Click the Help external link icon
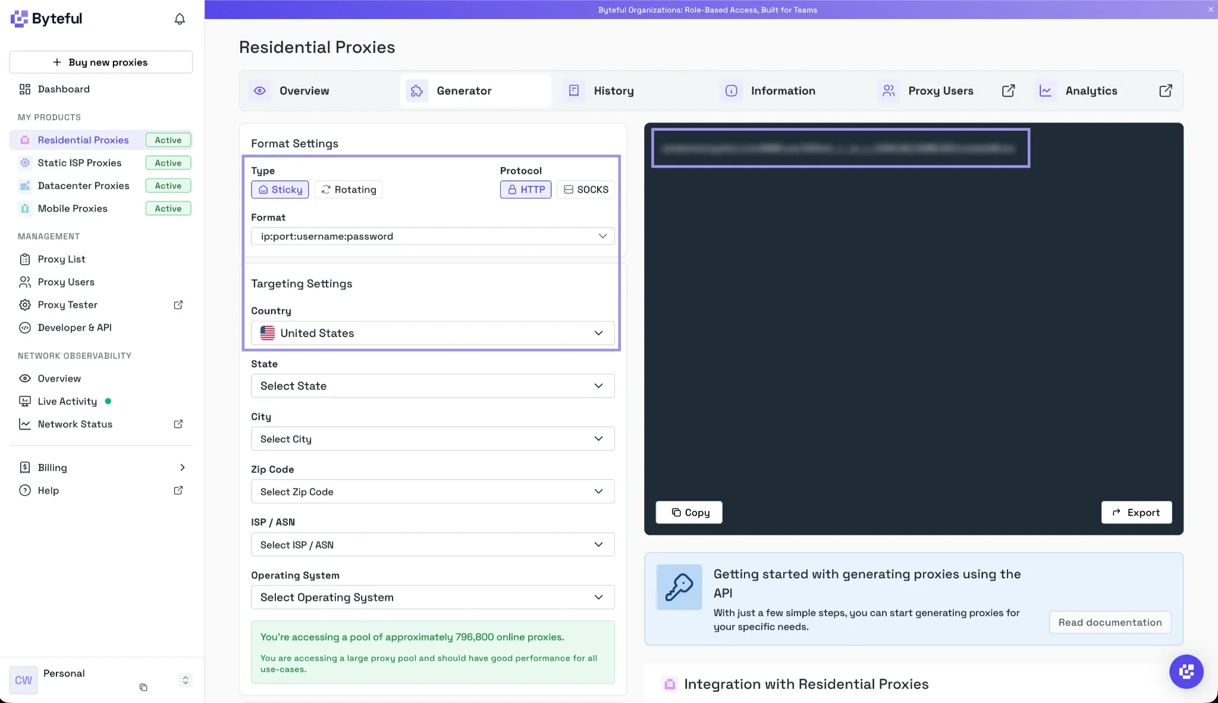 [x=178, y=490]
